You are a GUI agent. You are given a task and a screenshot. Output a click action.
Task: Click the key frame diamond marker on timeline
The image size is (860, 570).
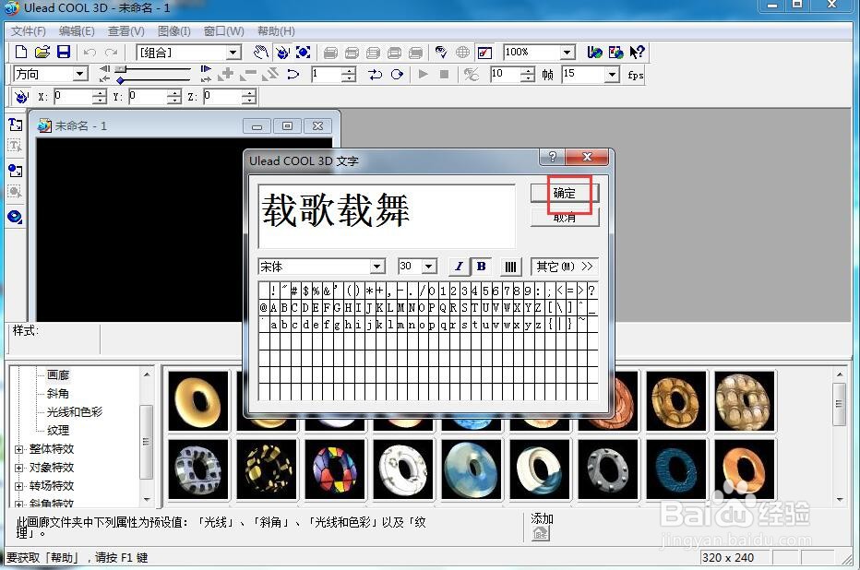pyautogui.click(x=120, y=80)
